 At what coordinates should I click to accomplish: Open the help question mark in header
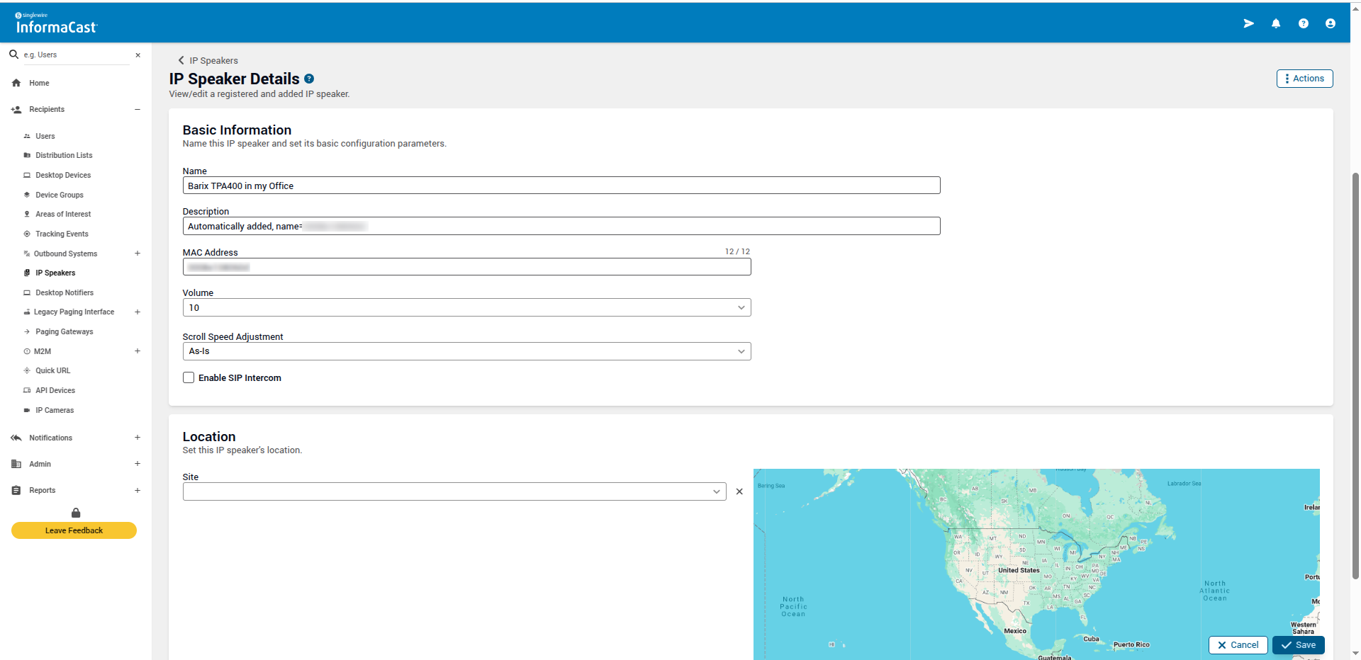click(x=1303, y=23)
